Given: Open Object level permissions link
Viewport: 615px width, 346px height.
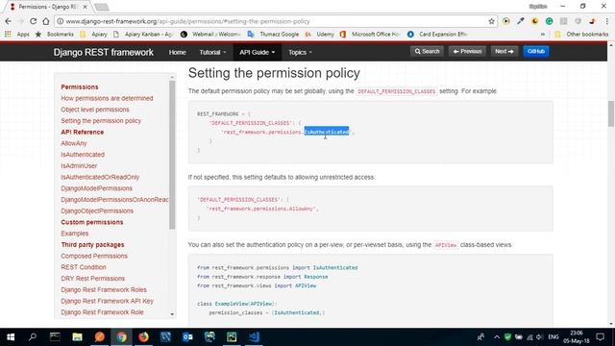Looking at the screenshot, I should (95, 110).
